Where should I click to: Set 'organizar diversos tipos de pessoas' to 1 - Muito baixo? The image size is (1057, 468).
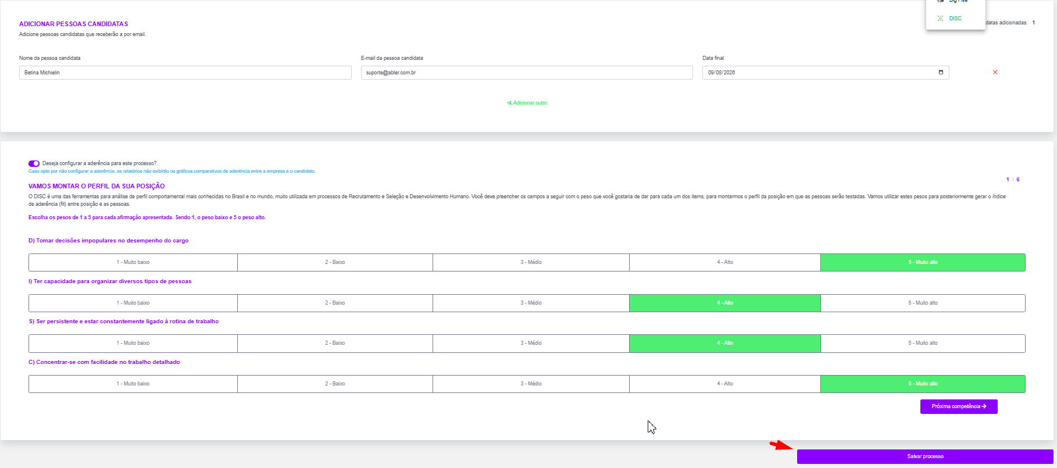(x=133, y=303)
